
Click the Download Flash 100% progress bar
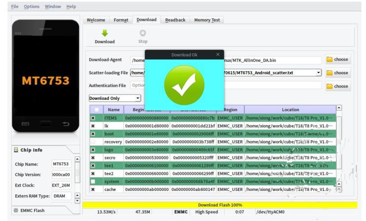(220, 205)
